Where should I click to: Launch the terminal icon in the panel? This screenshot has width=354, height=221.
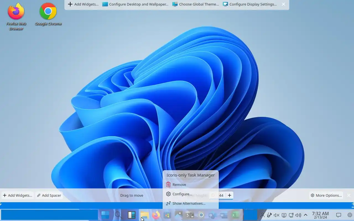point(190,215)
